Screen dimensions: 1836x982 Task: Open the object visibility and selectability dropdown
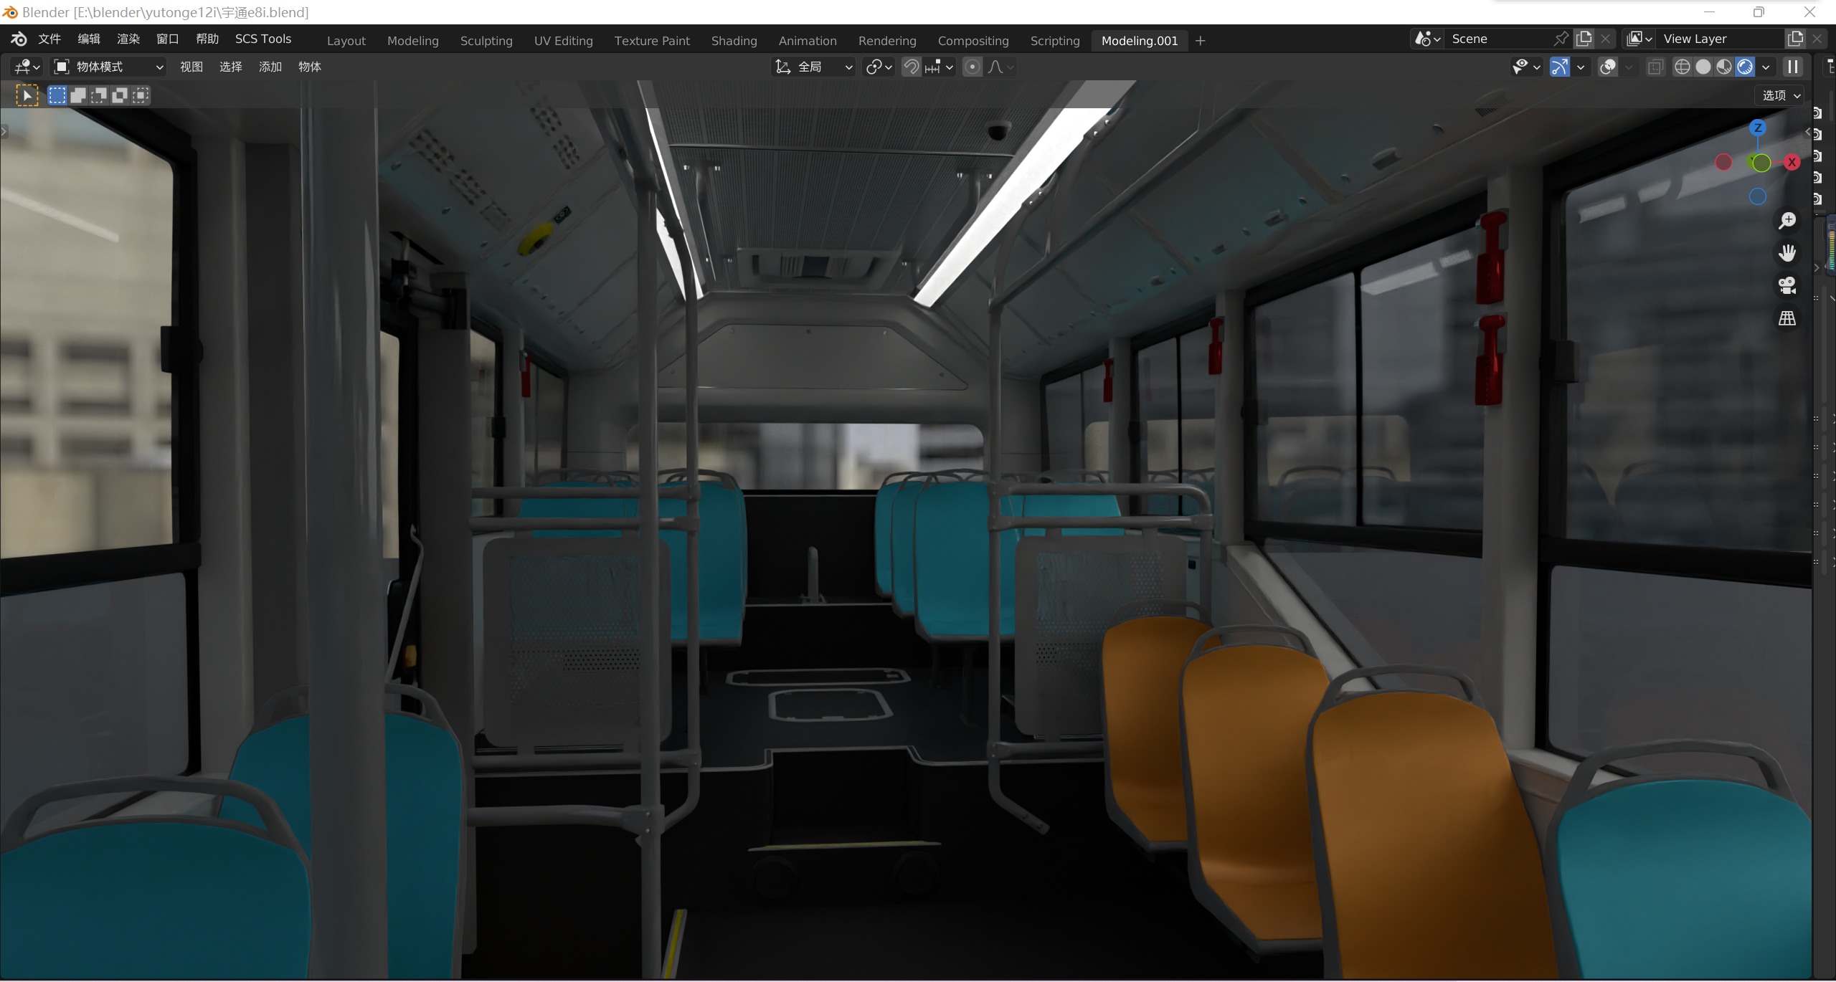tap(1526, 67)
